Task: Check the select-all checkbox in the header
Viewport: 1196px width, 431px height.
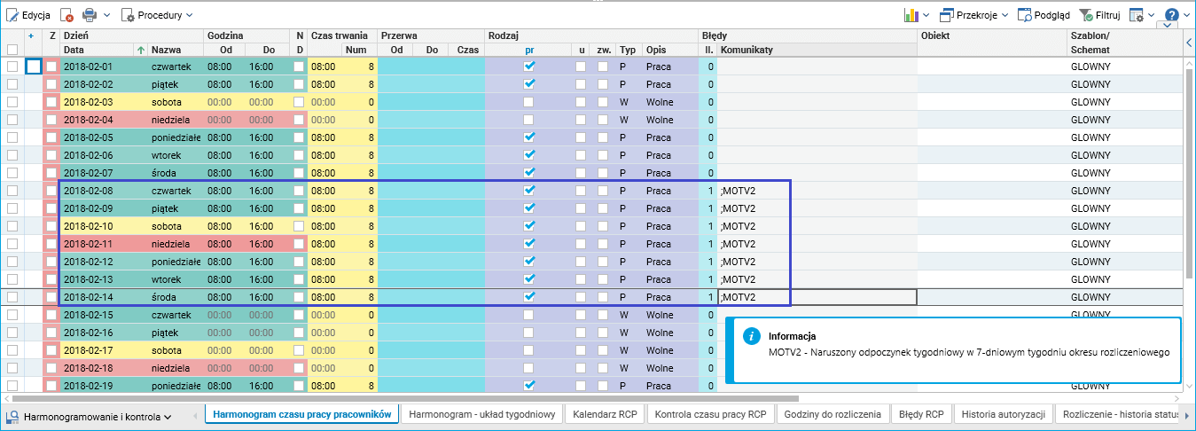Action: 12,50
